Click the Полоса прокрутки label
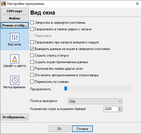142x134 pixels. point(44,101)
